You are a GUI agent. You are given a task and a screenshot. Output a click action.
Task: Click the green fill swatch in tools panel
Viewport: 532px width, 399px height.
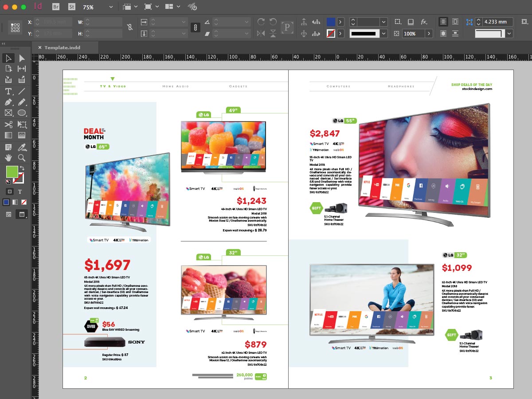point(12,172)
